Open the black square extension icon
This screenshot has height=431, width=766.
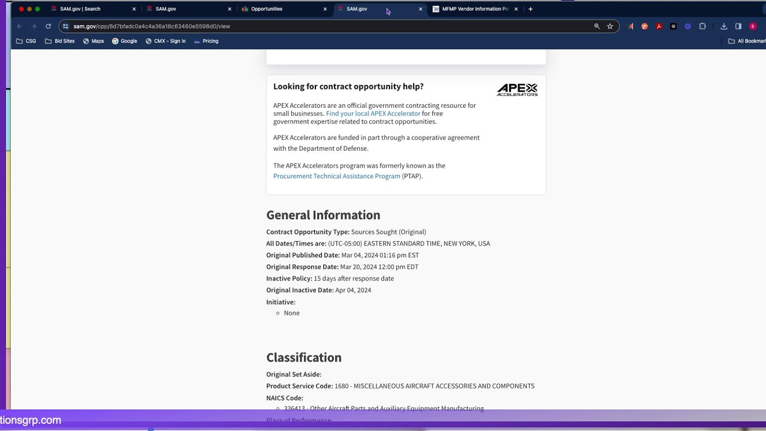(673, 26)
